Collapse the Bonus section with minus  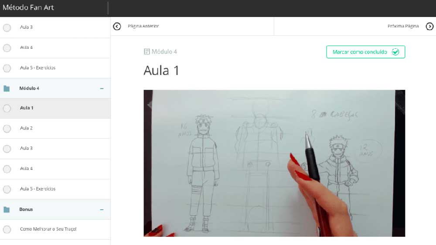click(102, 209)
